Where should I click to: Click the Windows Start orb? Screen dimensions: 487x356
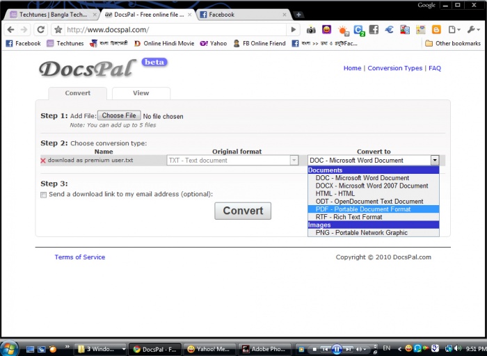coord(9,348)
